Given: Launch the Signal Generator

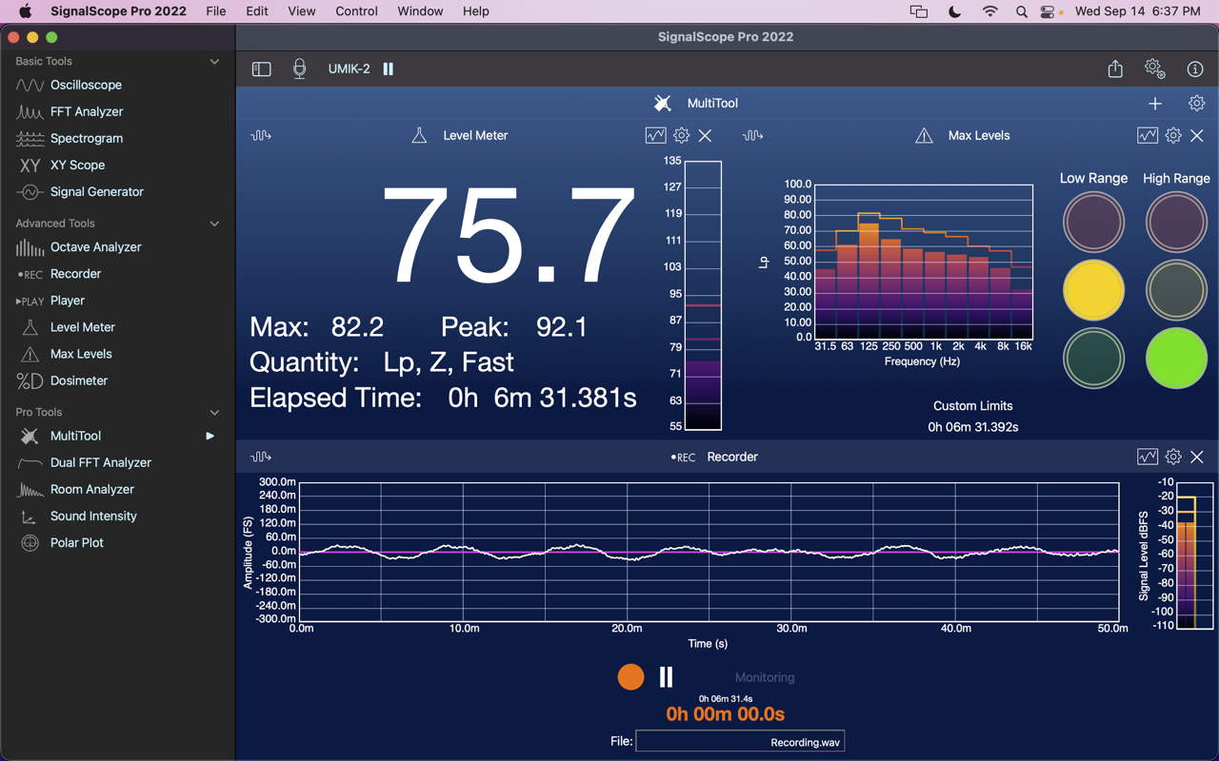Looking at the screenshot, I should (x=96, y=191).
